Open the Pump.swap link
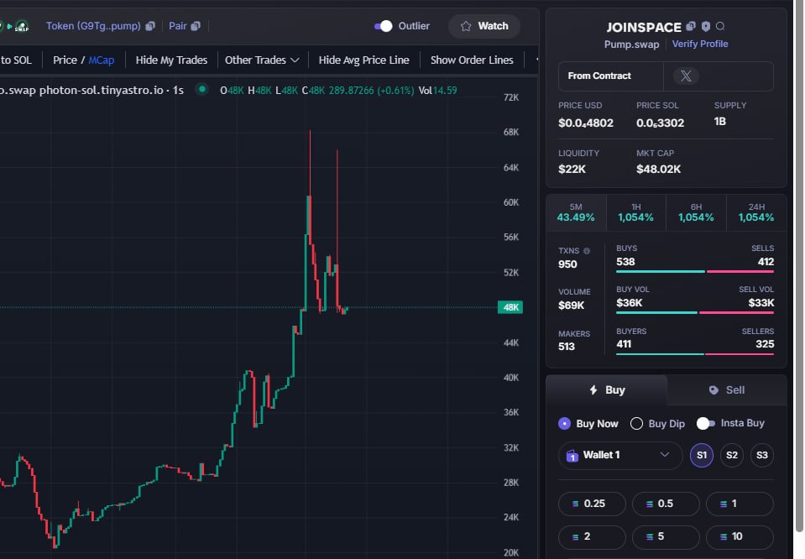Screen dimensions: 805x559 631,44
